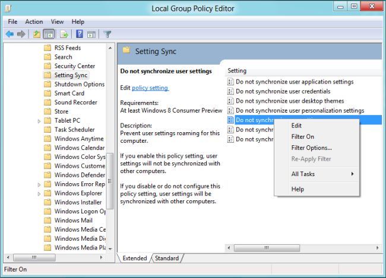Open the Help menu in menu bar
The image size is (386, 278).
click(78, 21)
